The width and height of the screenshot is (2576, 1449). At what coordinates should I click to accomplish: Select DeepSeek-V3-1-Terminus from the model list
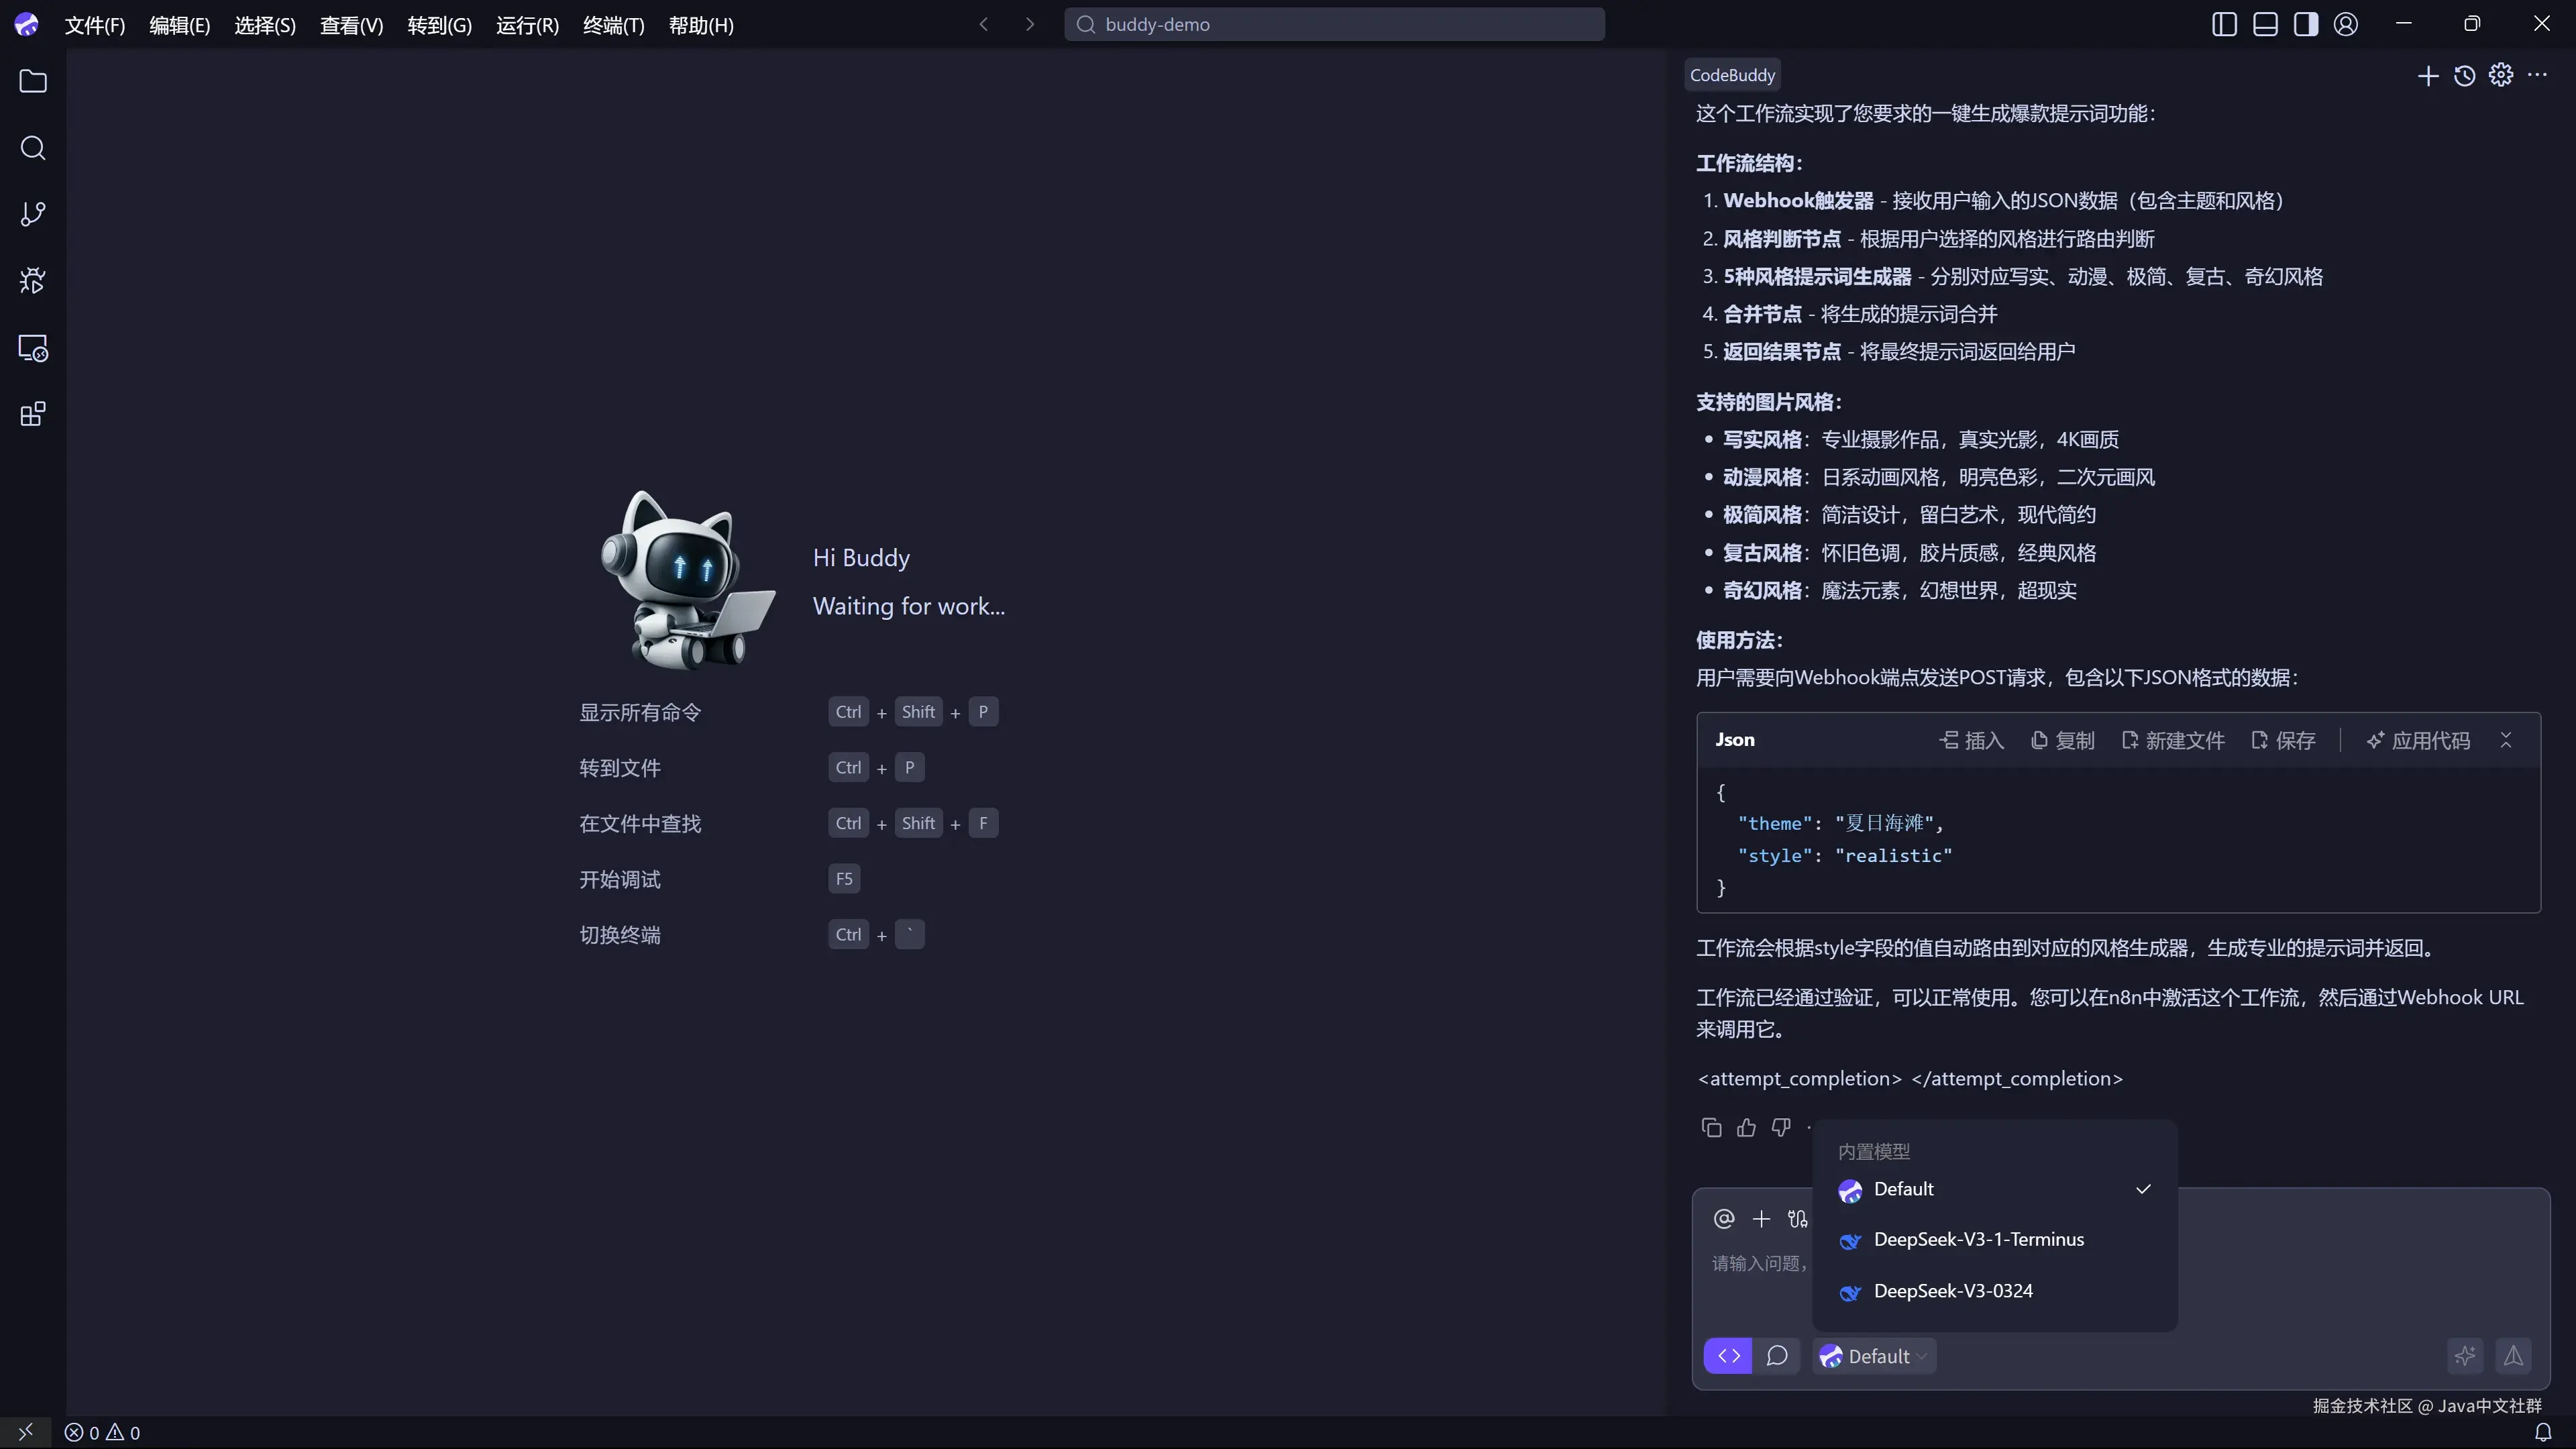pyautogui.click(x=1978, y=1239)
